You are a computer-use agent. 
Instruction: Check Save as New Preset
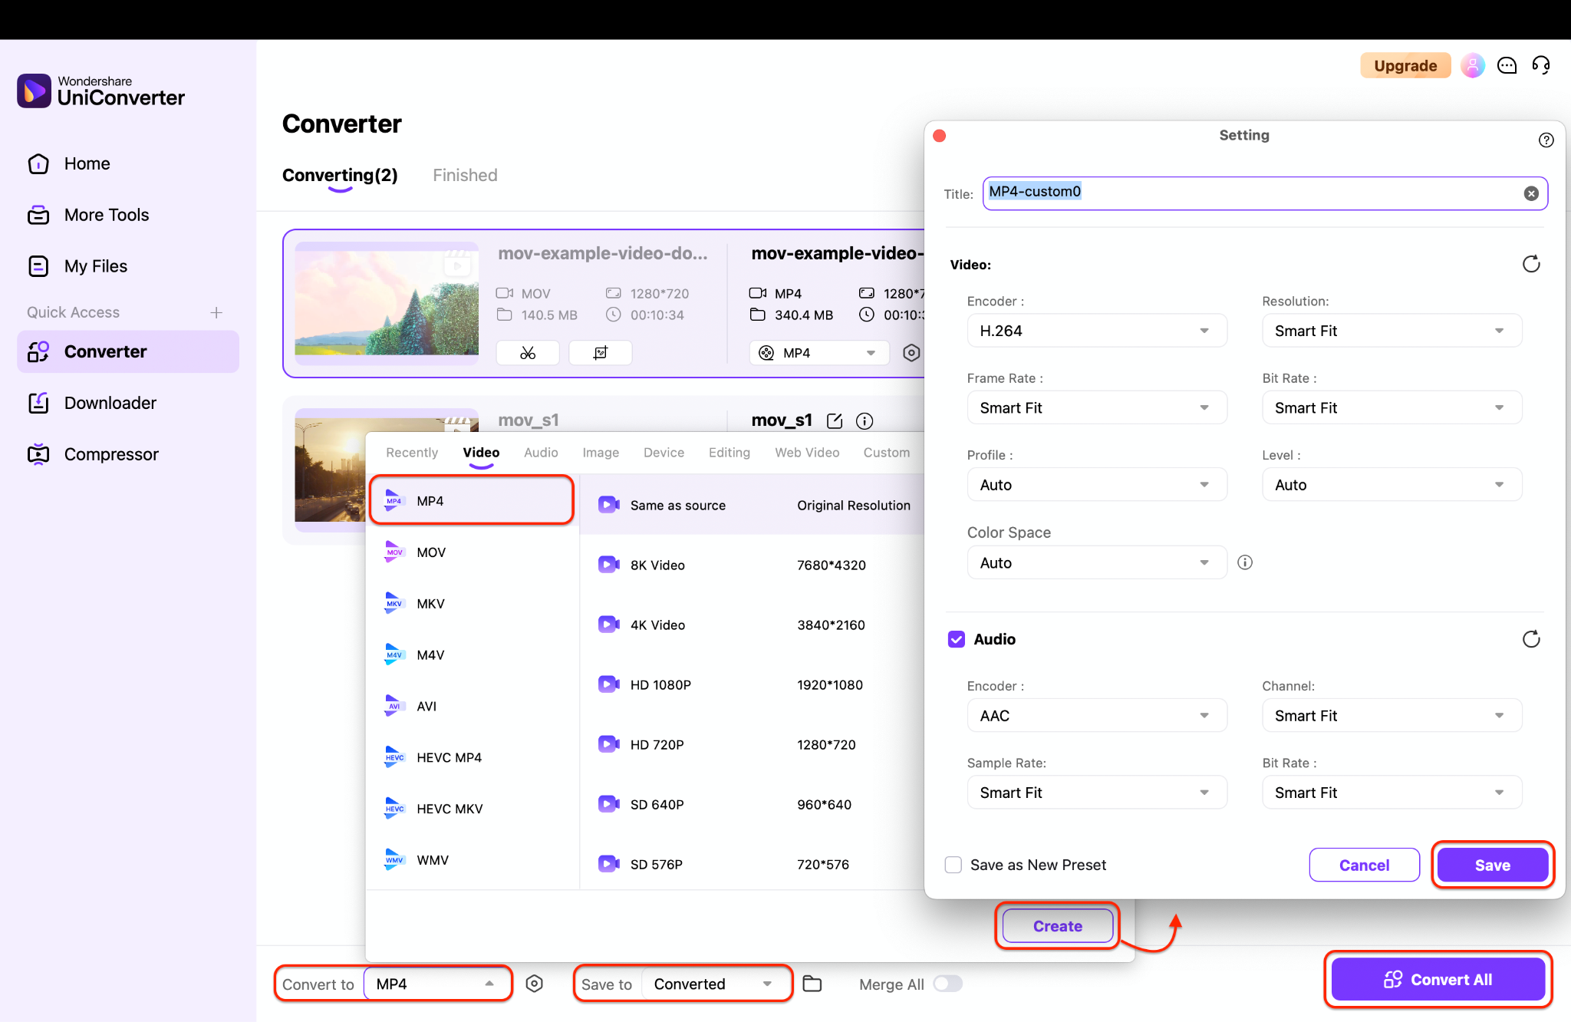point(953,865)
